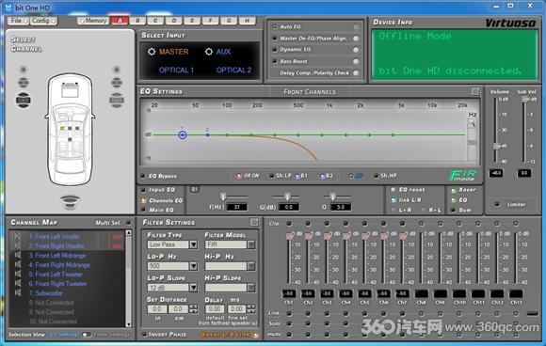Viewport: 546px width, 346px height.
Task: Select the front left speaker in car diagram
Action: click(x=23, y=101)
